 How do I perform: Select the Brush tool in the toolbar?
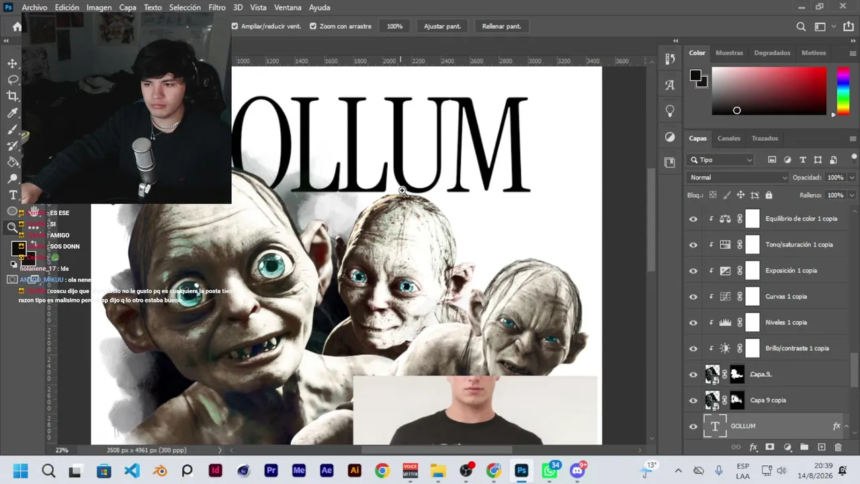pyautogui.click(x=13, y=129)
